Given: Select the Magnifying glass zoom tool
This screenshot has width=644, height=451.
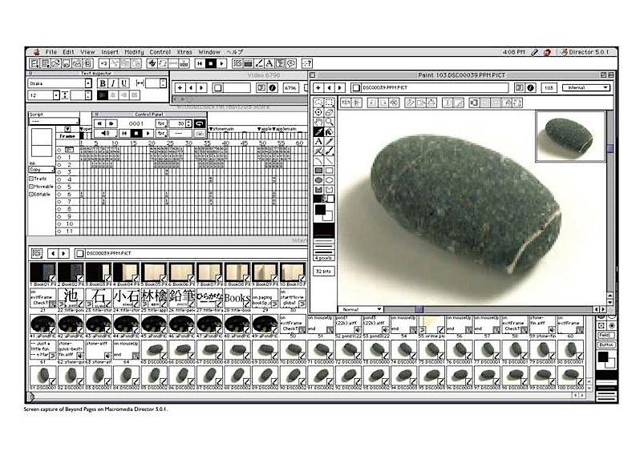Looking at the screenshot, I should tap(329, 122).
